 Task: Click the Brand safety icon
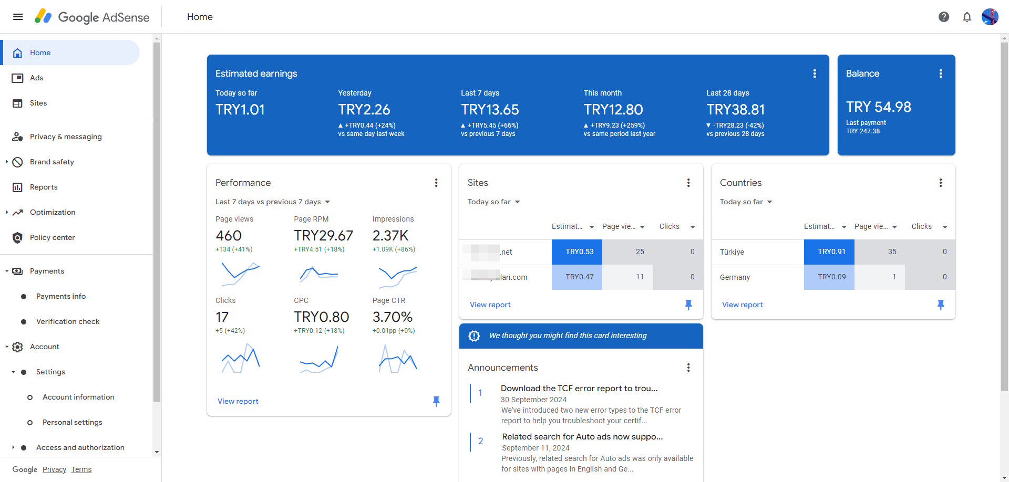point(17,162)
